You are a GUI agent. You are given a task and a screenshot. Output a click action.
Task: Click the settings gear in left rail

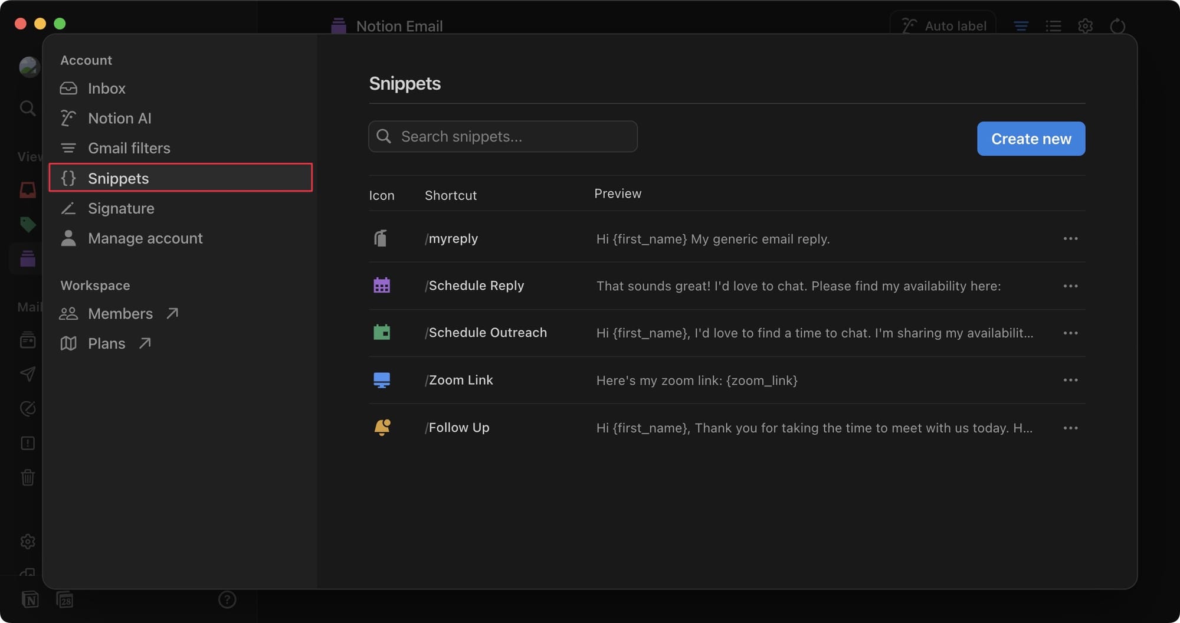(x=27, y=542)
